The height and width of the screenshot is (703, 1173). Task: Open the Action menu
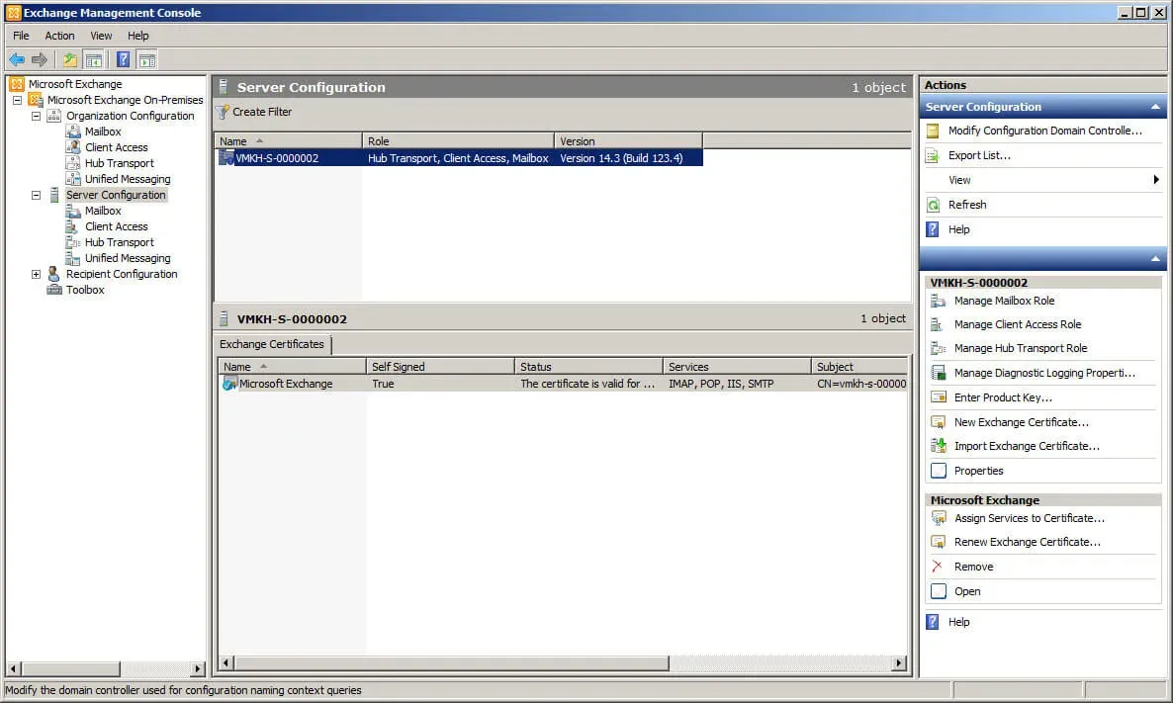(x=59, y=36)
